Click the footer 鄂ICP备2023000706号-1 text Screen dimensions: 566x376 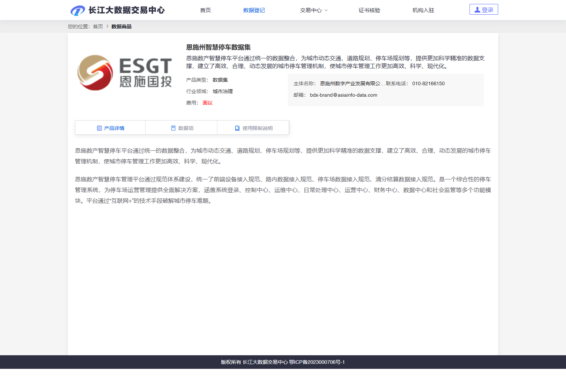[x=317, y=362]
